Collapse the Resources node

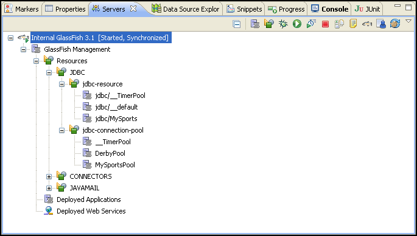tap(36, 61)
